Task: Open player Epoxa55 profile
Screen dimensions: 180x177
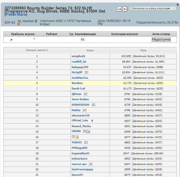Action: click(x=77, y=175)
